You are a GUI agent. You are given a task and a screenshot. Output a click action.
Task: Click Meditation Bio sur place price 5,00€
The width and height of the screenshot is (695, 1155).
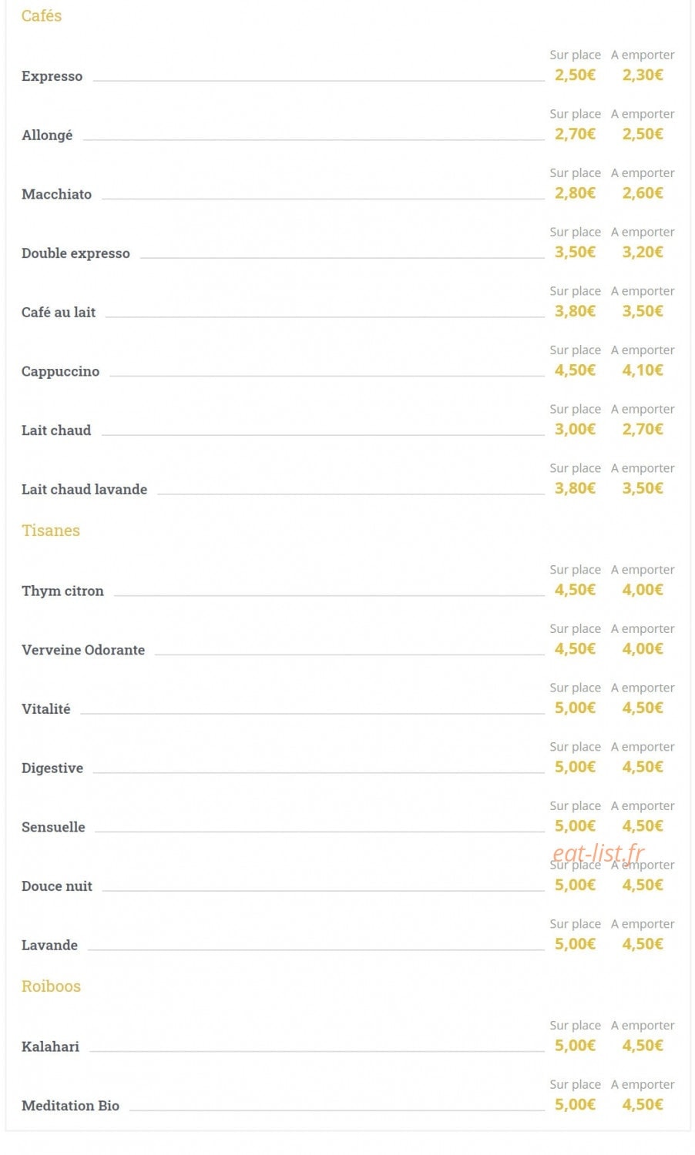(x=575, y=1104)
